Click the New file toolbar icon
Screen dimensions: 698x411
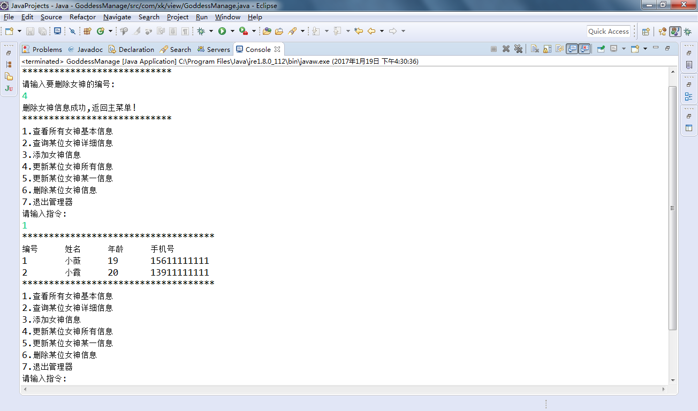[x=10, y=31]
